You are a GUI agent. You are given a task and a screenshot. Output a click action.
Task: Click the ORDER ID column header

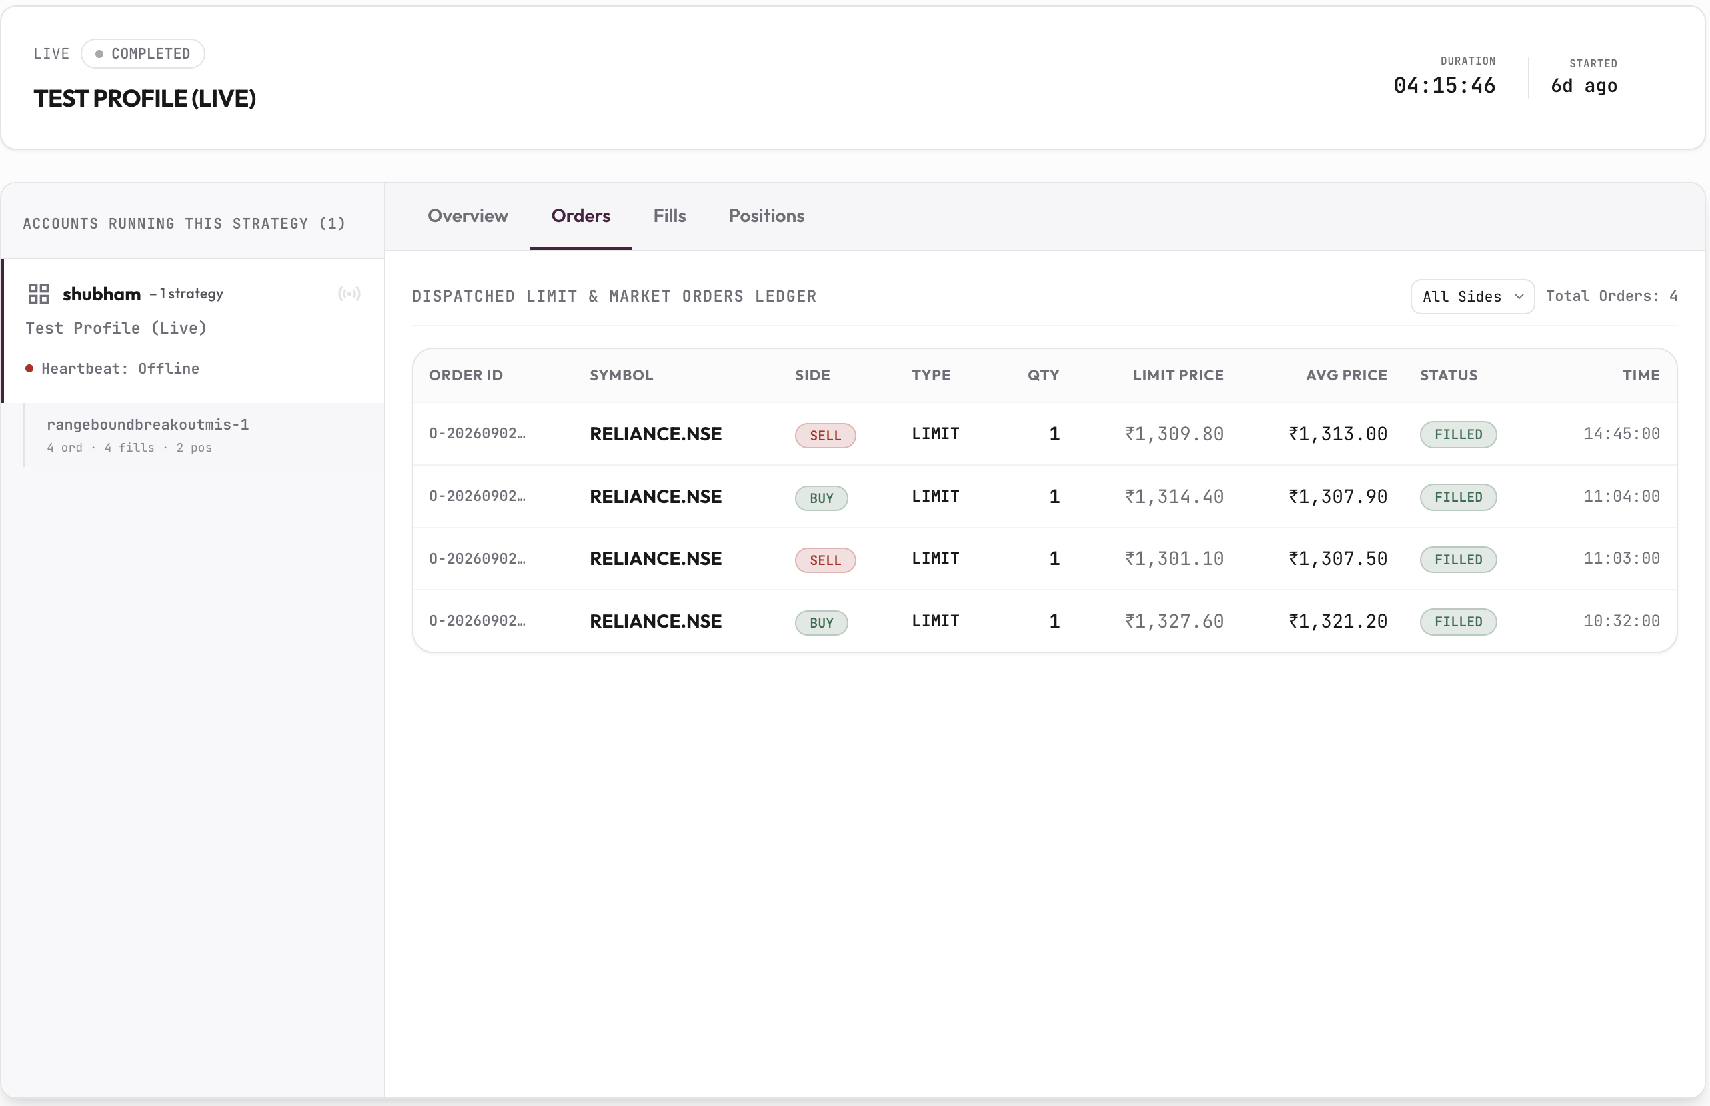point(466,375)
